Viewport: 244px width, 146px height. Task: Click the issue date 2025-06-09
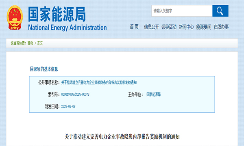(x=68, y=106)
